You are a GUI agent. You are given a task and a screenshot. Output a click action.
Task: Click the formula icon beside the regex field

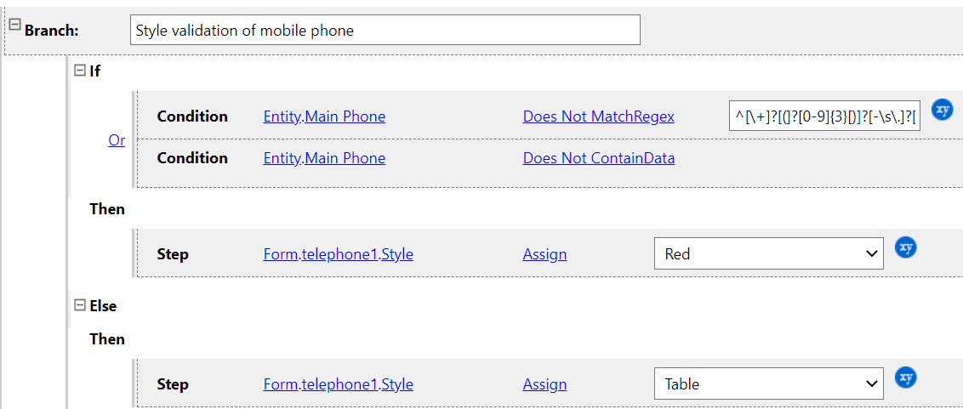942,110
